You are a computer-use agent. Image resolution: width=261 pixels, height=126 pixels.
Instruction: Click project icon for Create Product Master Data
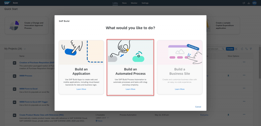15,115
